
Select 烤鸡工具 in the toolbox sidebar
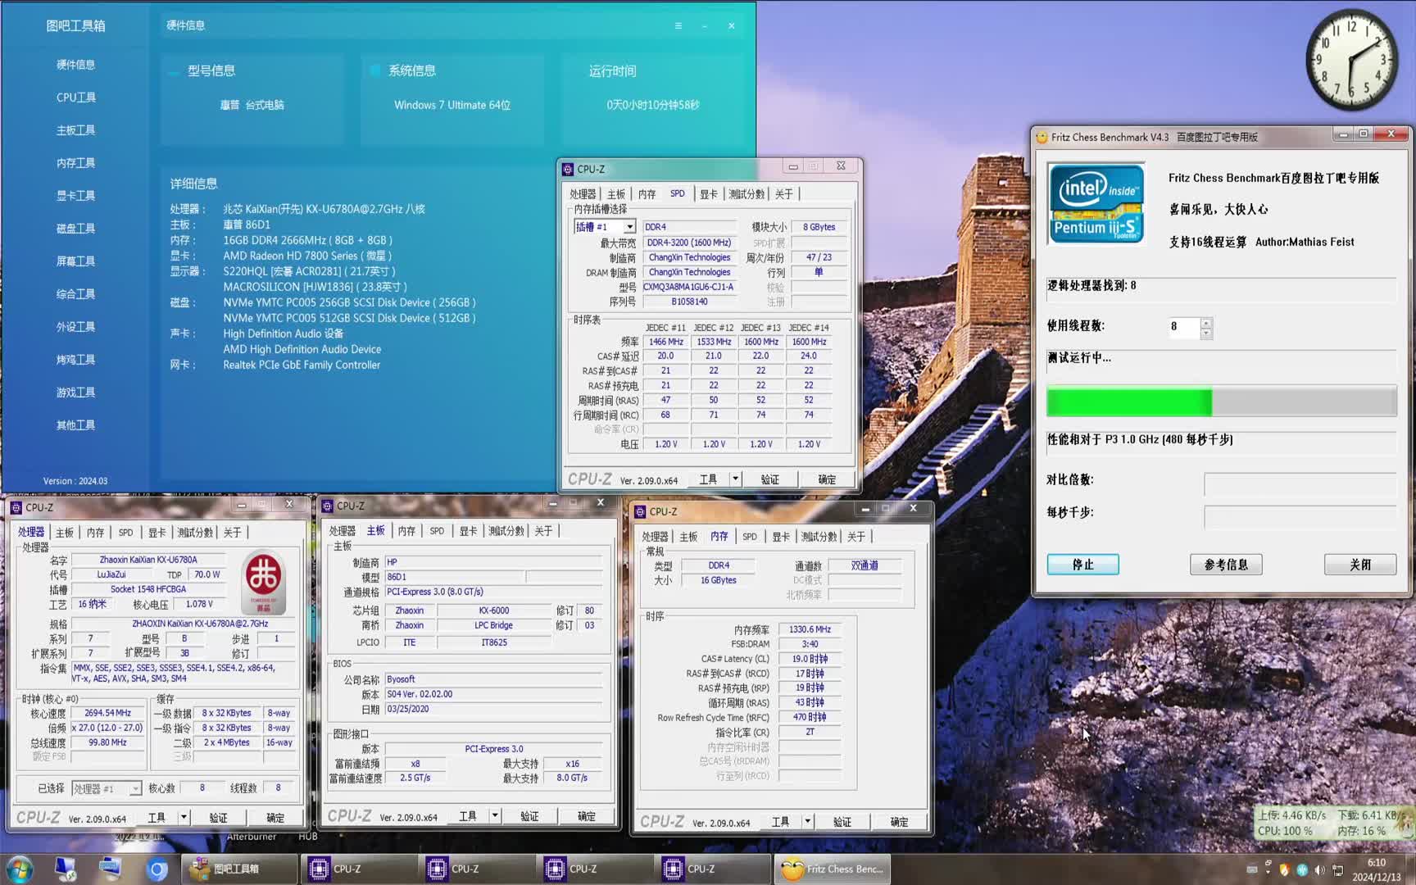tap(75, 360)
